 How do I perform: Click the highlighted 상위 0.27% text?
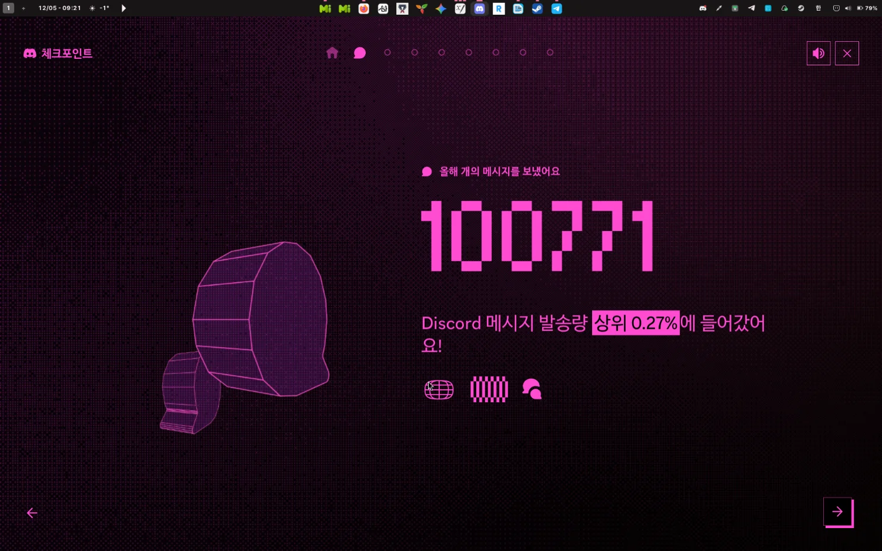point(636,323)
